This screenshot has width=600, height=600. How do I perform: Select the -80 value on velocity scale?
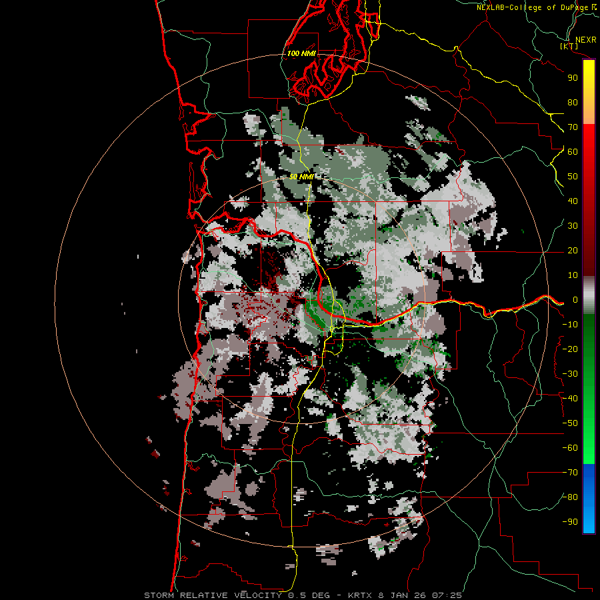[570, 497]
